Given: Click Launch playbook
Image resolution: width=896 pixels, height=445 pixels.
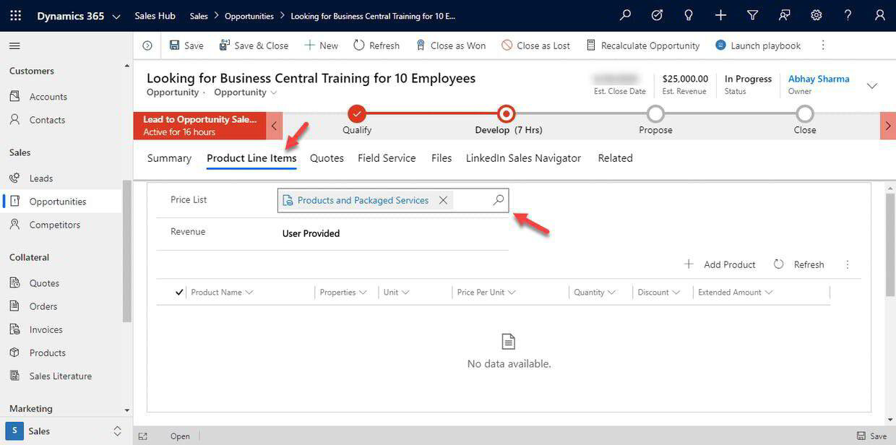Looking at the screenshot, I should click(x=758, y=46).
